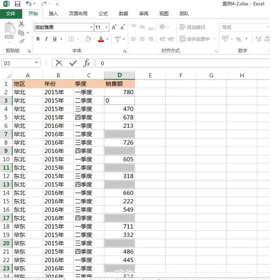
Task: Open the font size dropdown
Action: (x=106, y=27)
